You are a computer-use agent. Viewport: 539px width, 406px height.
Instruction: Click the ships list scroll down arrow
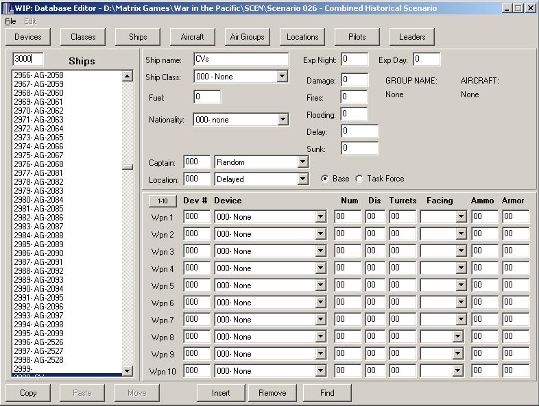(x=127, y=370)
